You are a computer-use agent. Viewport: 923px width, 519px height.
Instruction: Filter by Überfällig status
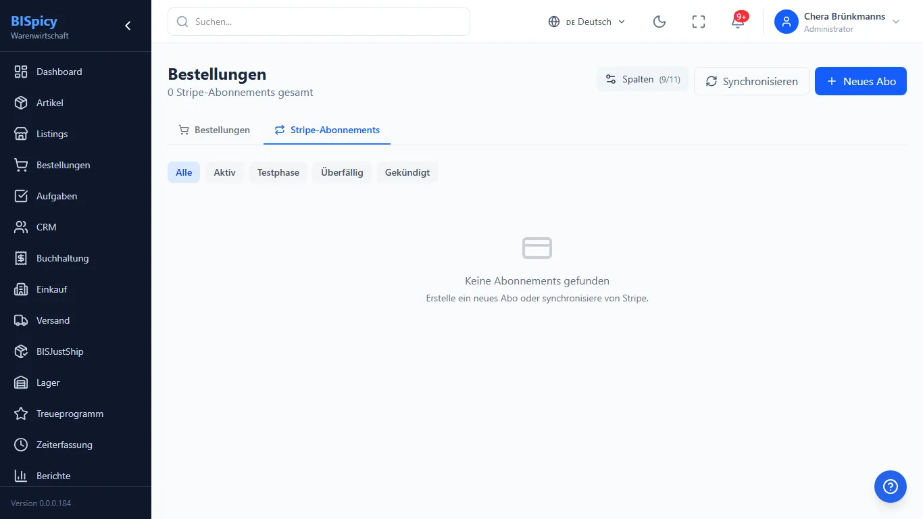point(342,172)
